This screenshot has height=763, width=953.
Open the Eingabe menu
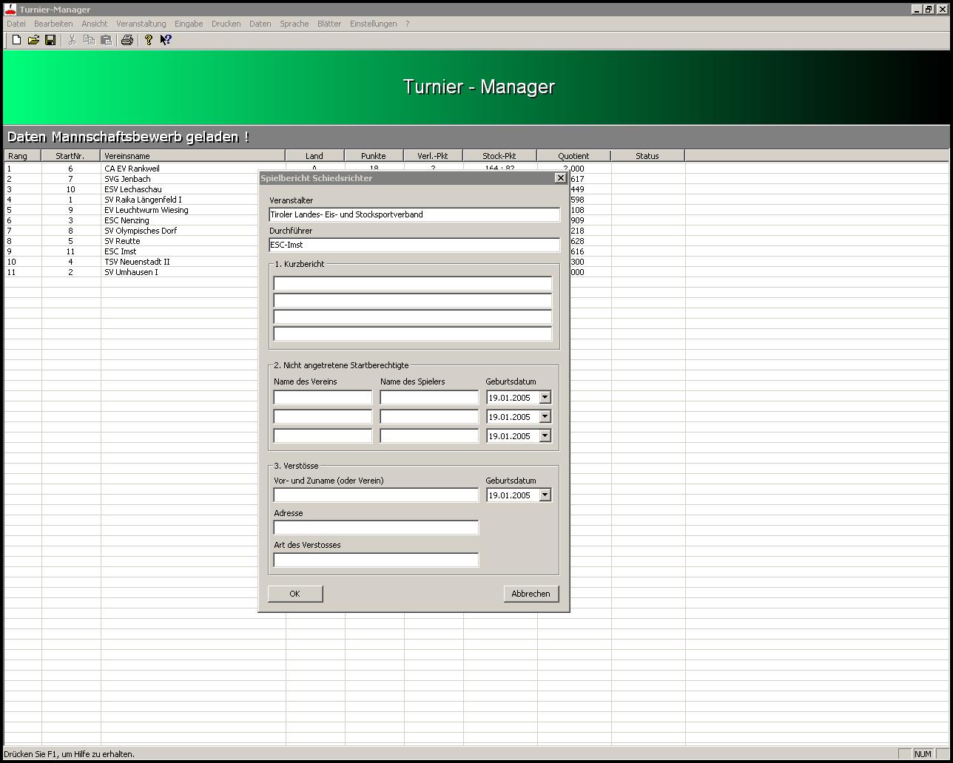point(189,24)
